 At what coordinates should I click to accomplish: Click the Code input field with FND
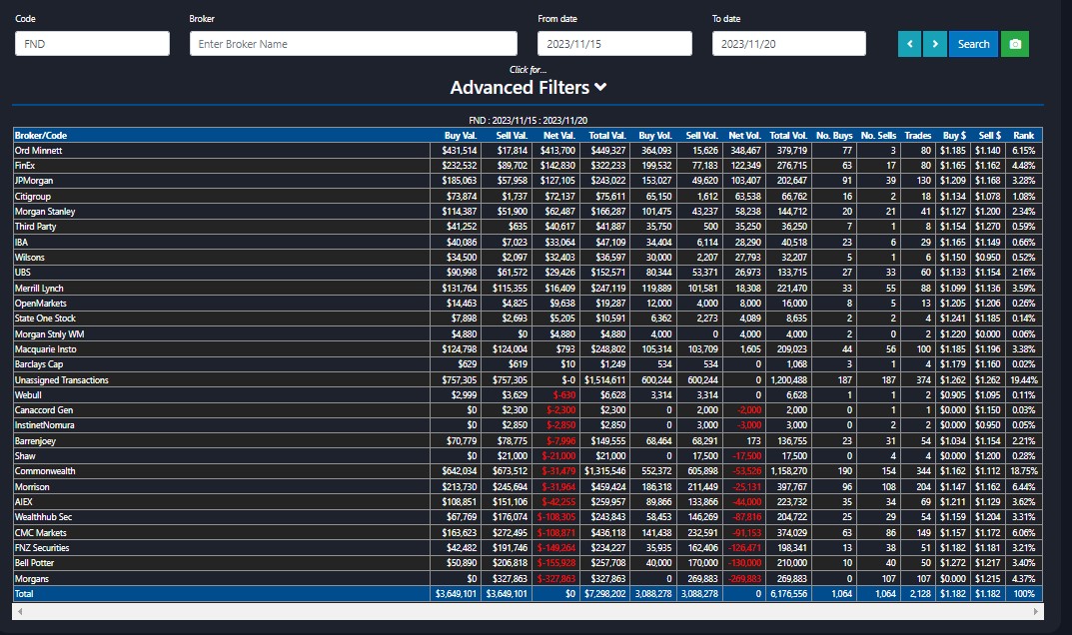[92, 44]
